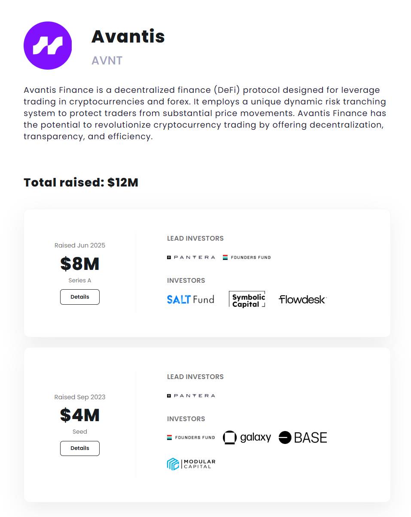Click Pantera logo in Seed round
The width and height of the screenshot is (411, 517).
[x=191, y=396]
